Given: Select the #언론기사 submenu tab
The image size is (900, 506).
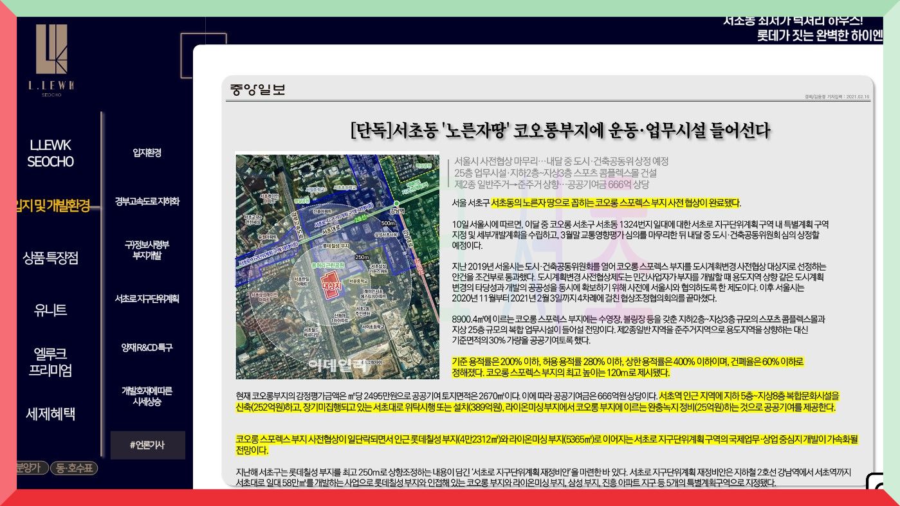Looking at the screenshot, I should pos(147,445).
